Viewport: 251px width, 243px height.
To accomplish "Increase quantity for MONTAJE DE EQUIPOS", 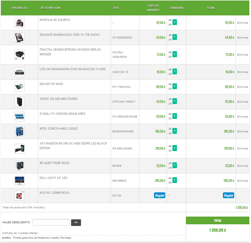I will click(x=170, y=20).
